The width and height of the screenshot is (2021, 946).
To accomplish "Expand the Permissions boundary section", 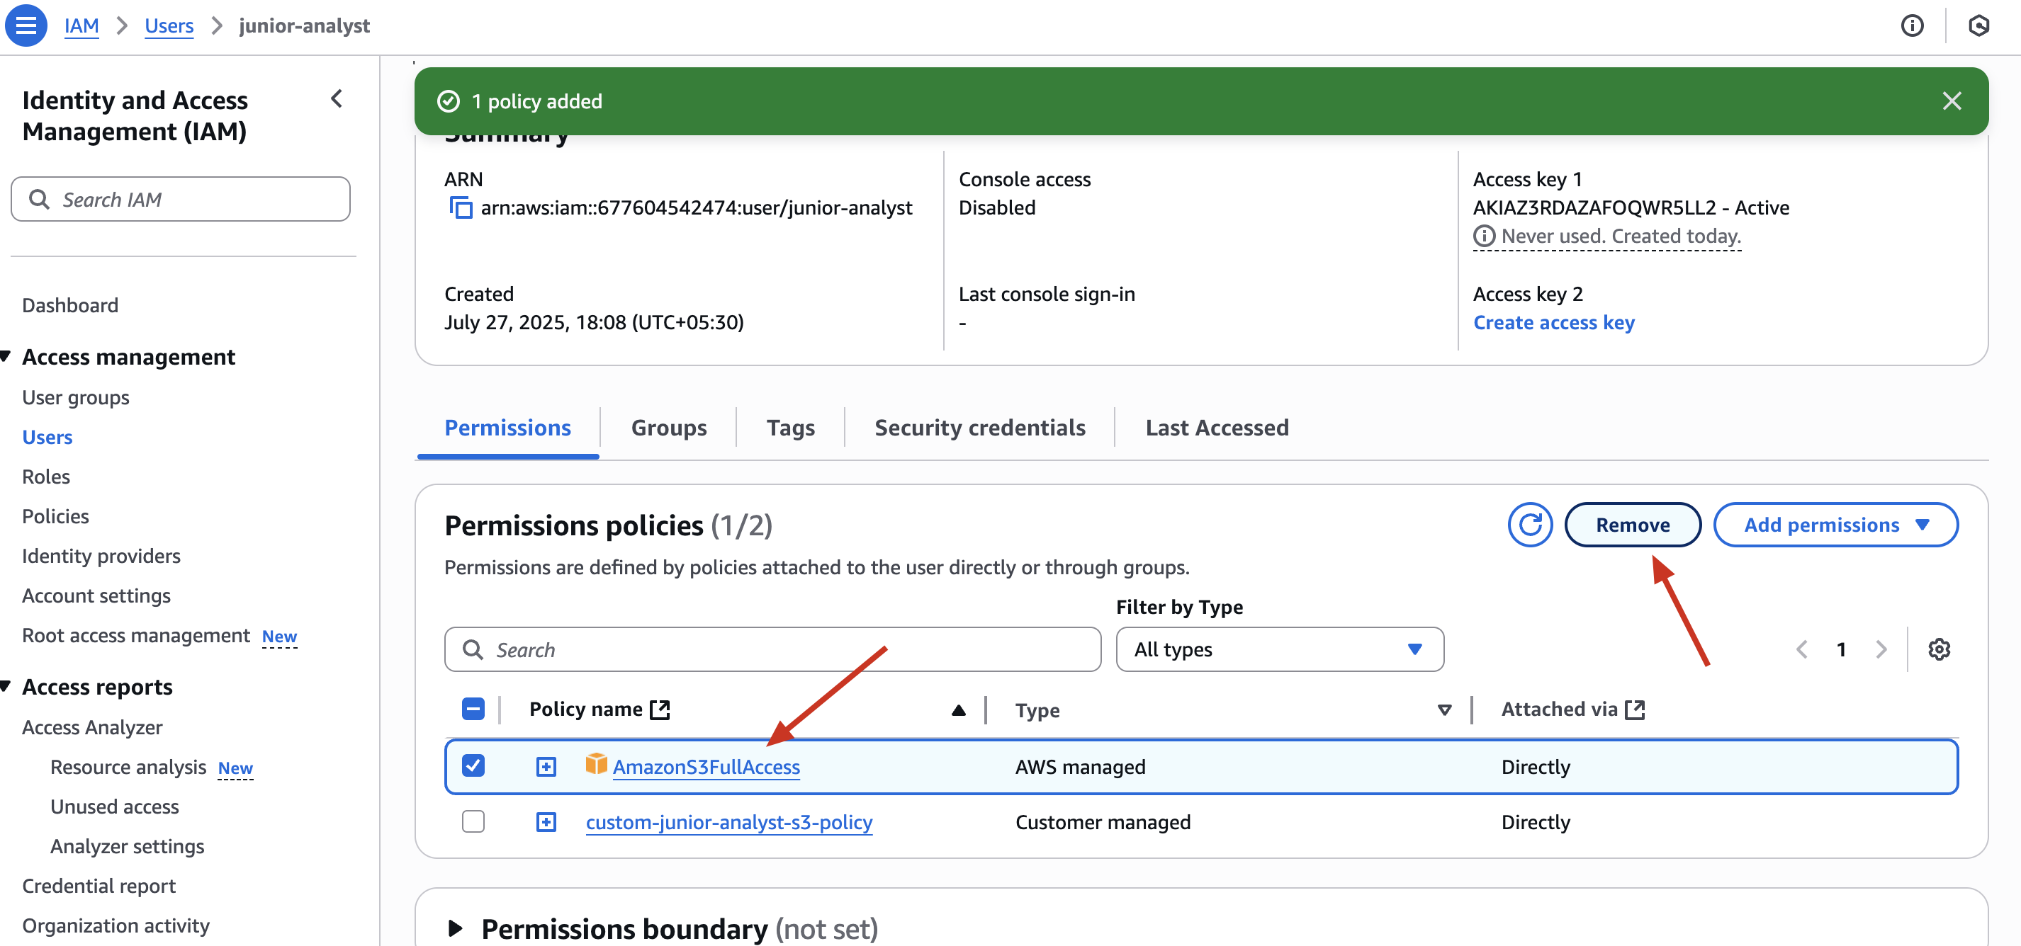I will point(454,929).
